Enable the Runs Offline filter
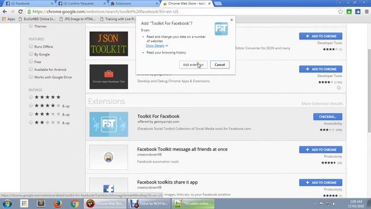The width and height of the screenshot is (371, 209). pos(31,46)
